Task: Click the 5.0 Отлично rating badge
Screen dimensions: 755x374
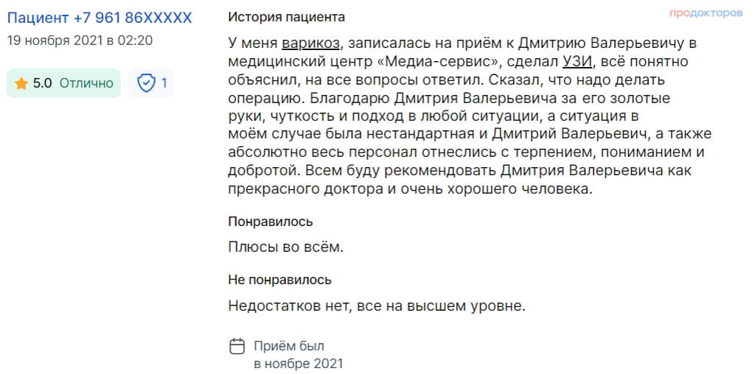Action: (x=63, y=84)
